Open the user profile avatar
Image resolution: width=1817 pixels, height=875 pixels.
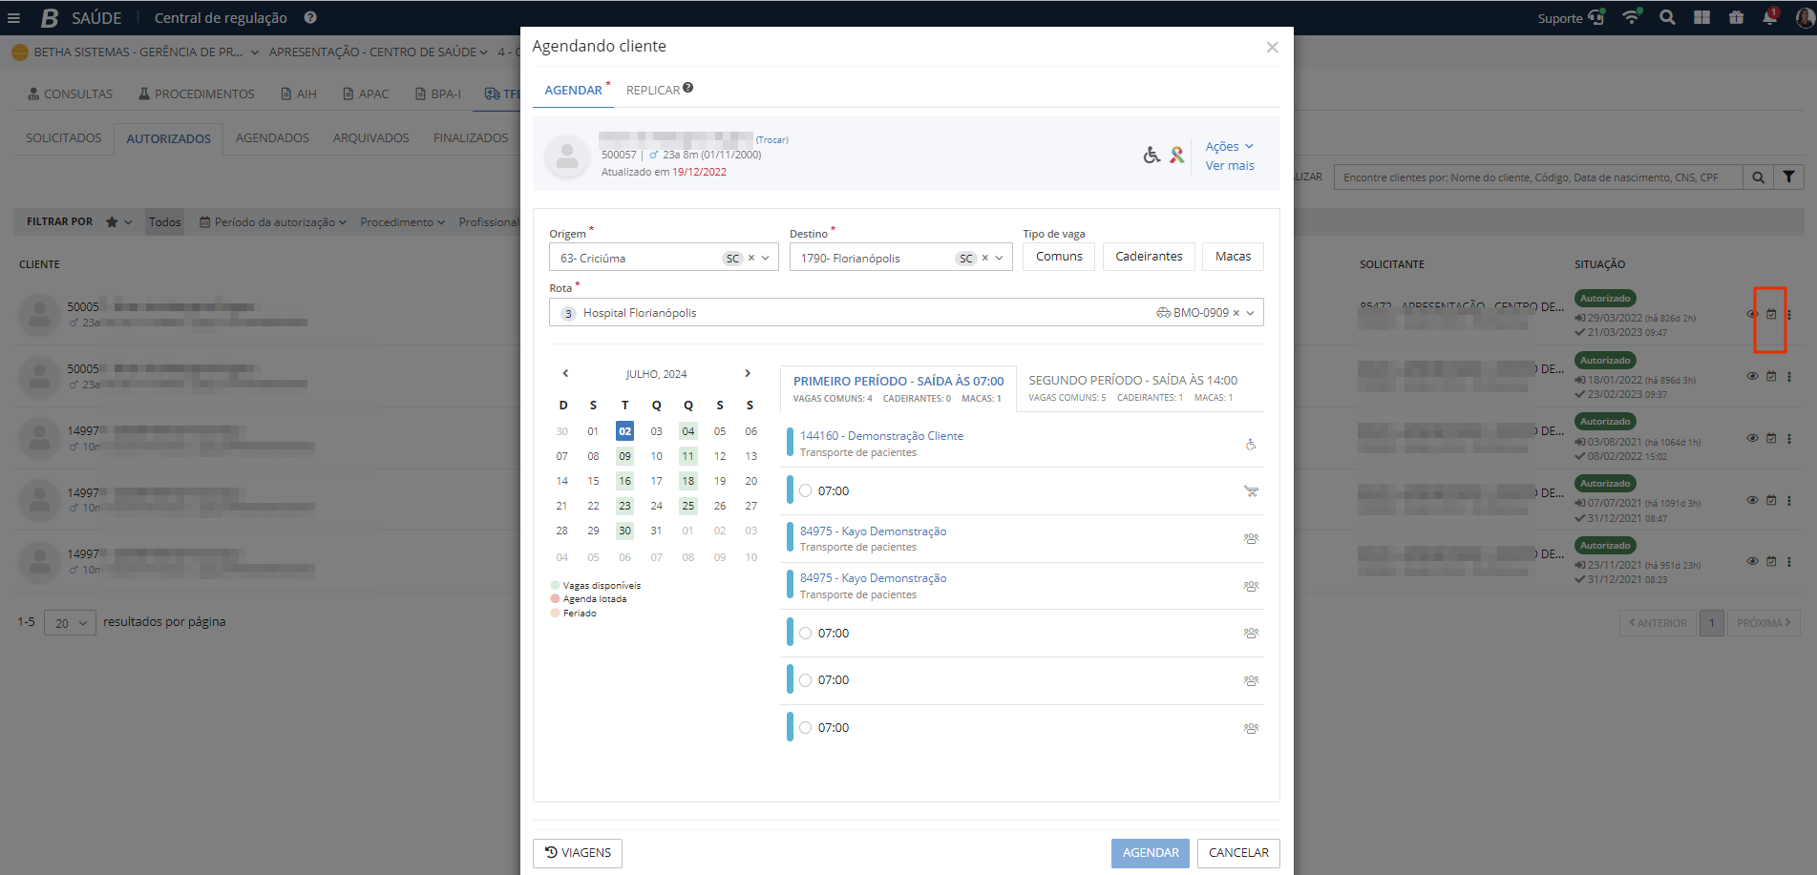(1805, 17)
